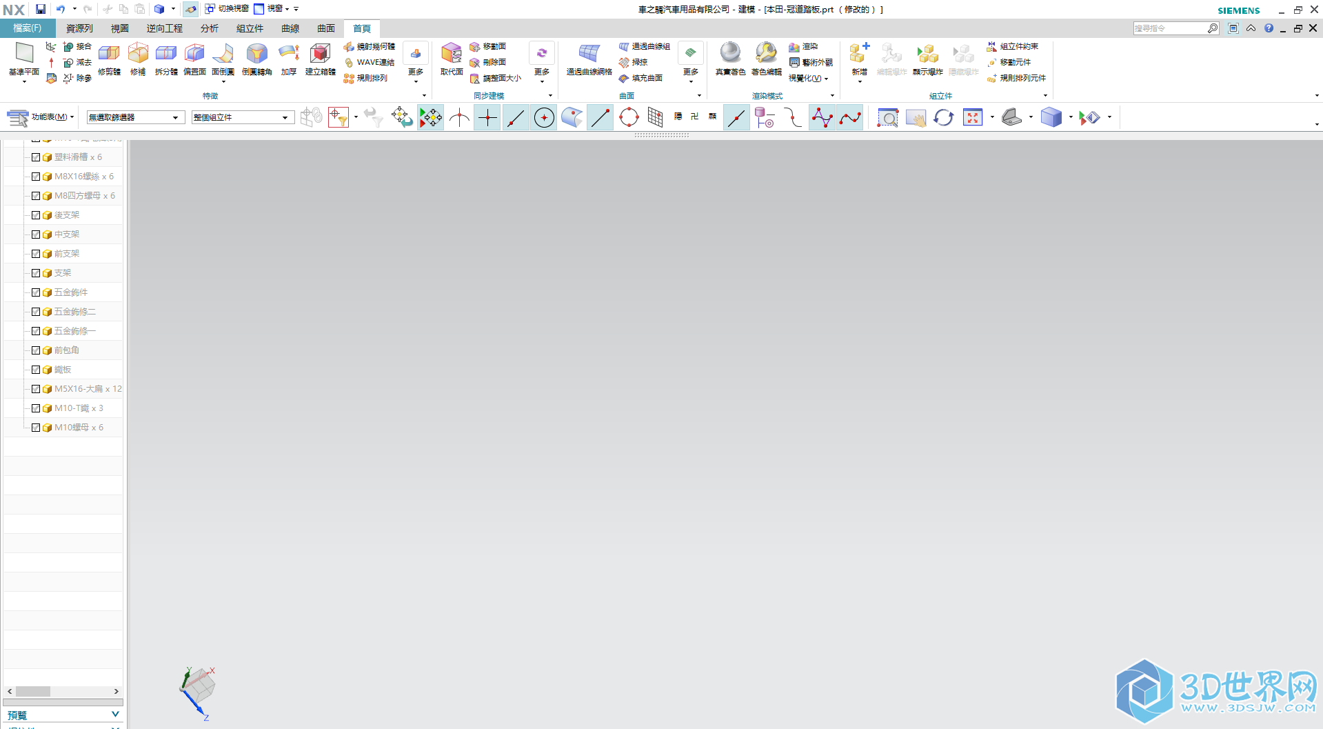Uncheck the M10螺母 x 6 checkbox
Screen dimensions: 1323x729
pyautogui.click(x=36, y=428)
